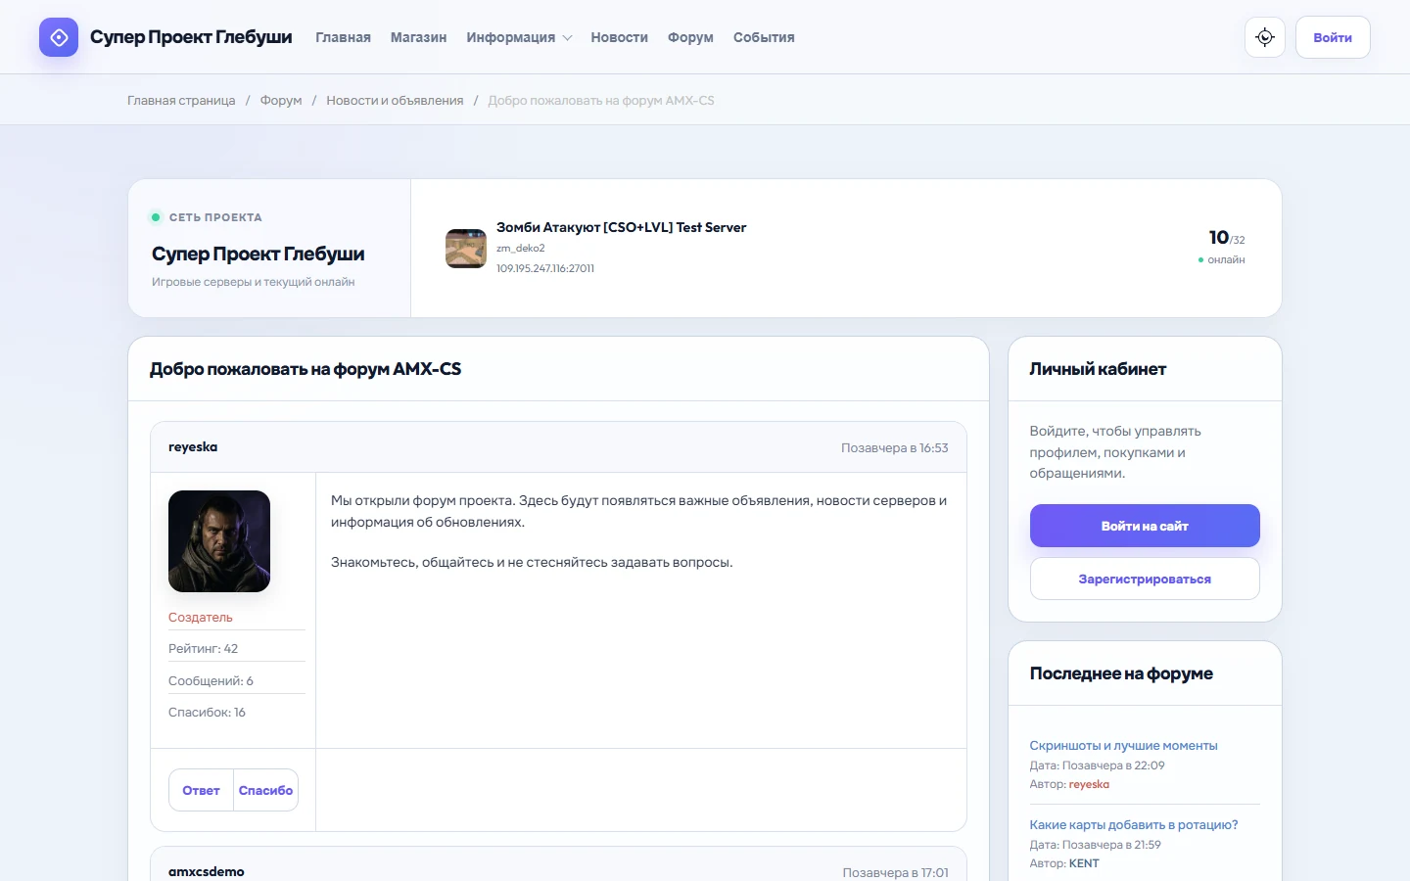
Task: Toggle the theme switcher icon
Action: [1265, 37]
